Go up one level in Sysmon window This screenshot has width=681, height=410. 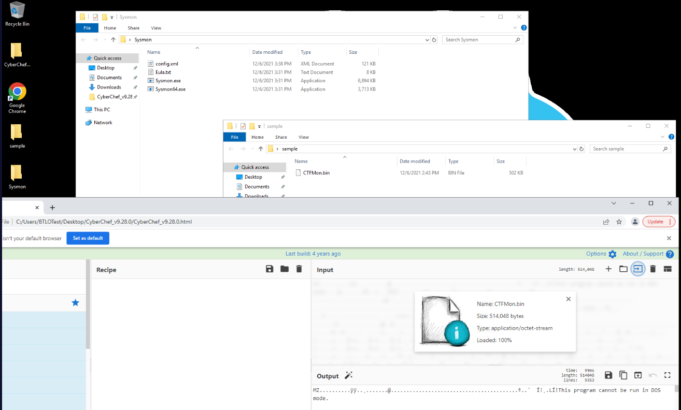coord(113,39)
